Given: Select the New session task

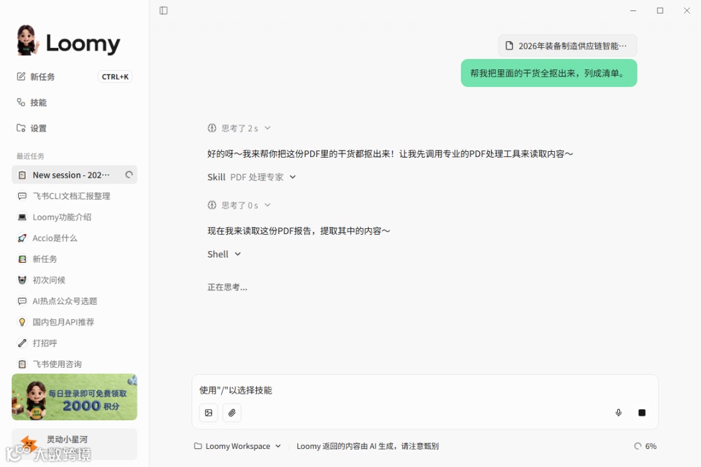Looking at the screenshot, I should [x=74, y=174].
